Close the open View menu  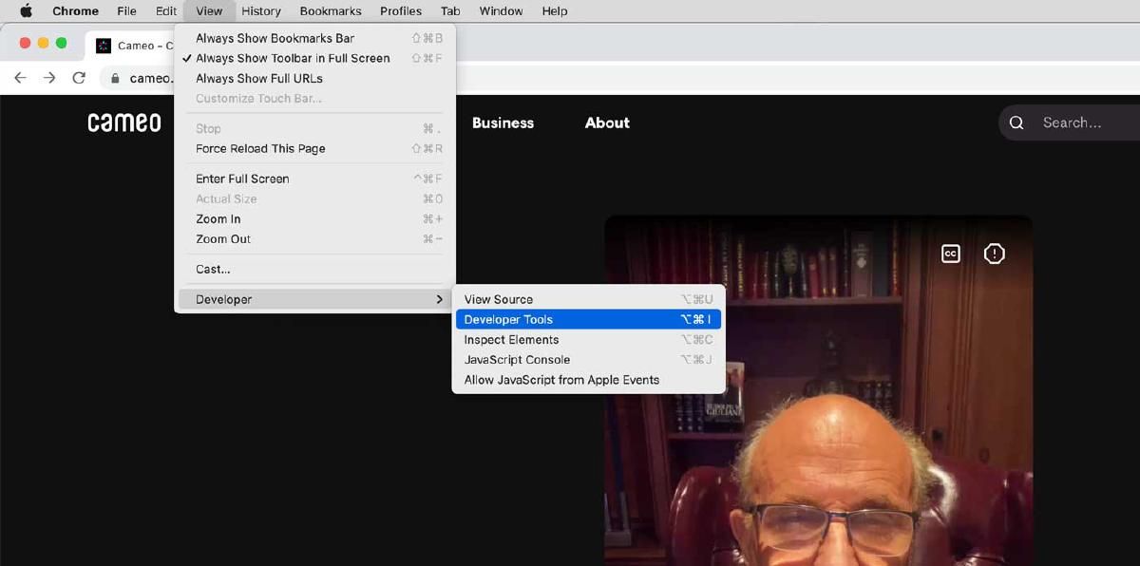[209, 11]
